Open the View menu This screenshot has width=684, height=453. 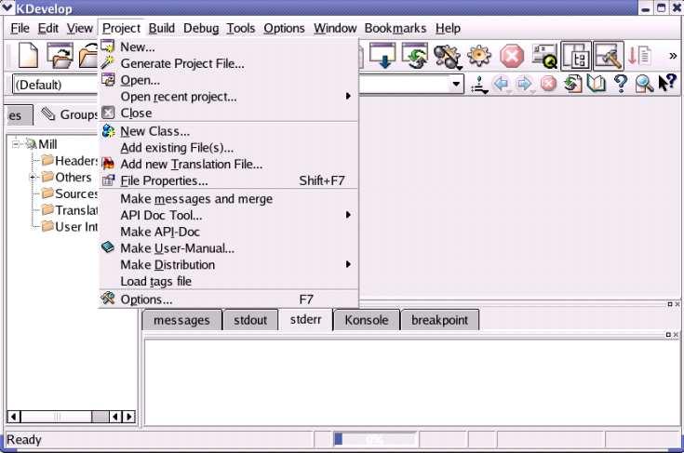[79, 28]
